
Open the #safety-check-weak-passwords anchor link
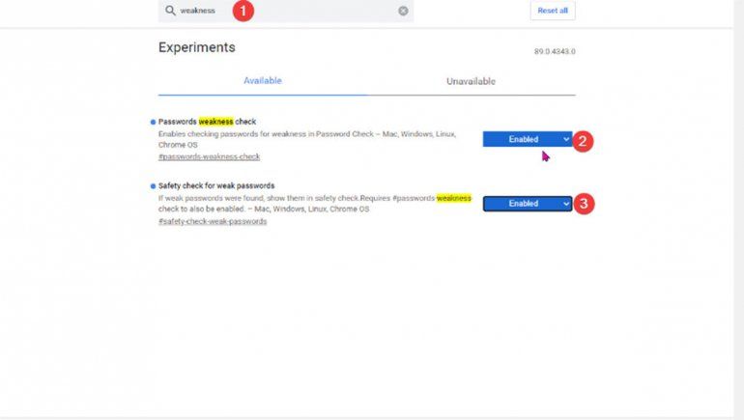[213, 221]
